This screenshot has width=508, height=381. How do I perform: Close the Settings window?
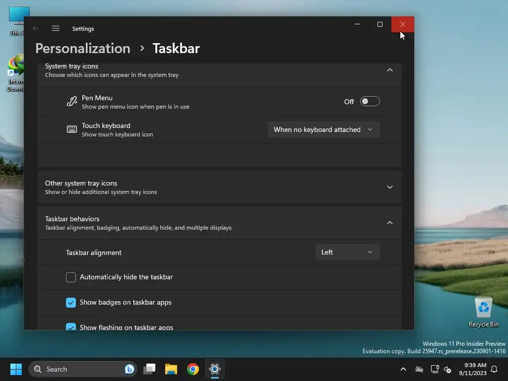click(403, 24)
